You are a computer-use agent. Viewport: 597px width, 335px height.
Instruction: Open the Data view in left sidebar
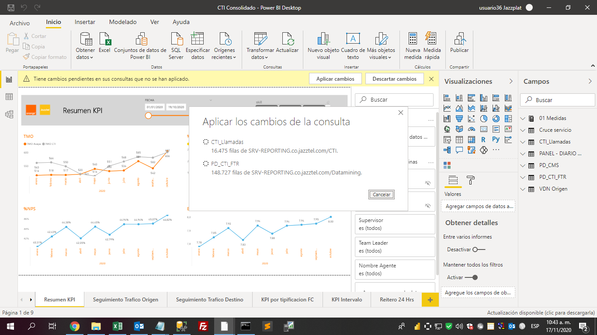[9, 97]
